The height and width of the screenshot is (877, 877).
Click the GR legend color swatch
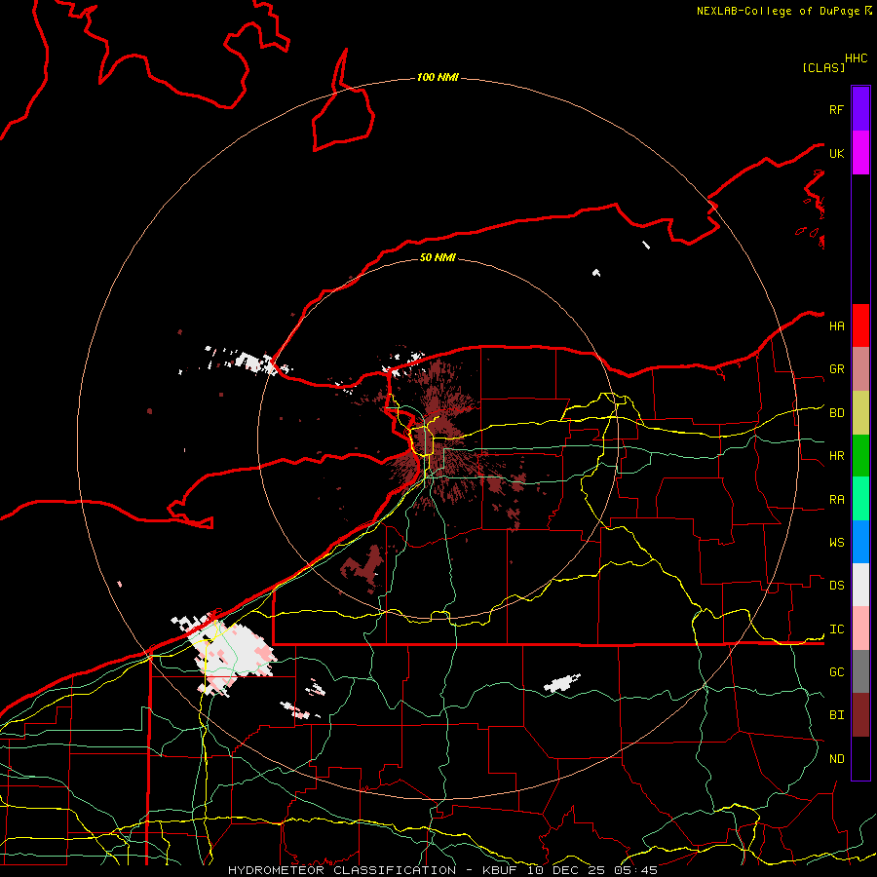(x=860, y=368)
